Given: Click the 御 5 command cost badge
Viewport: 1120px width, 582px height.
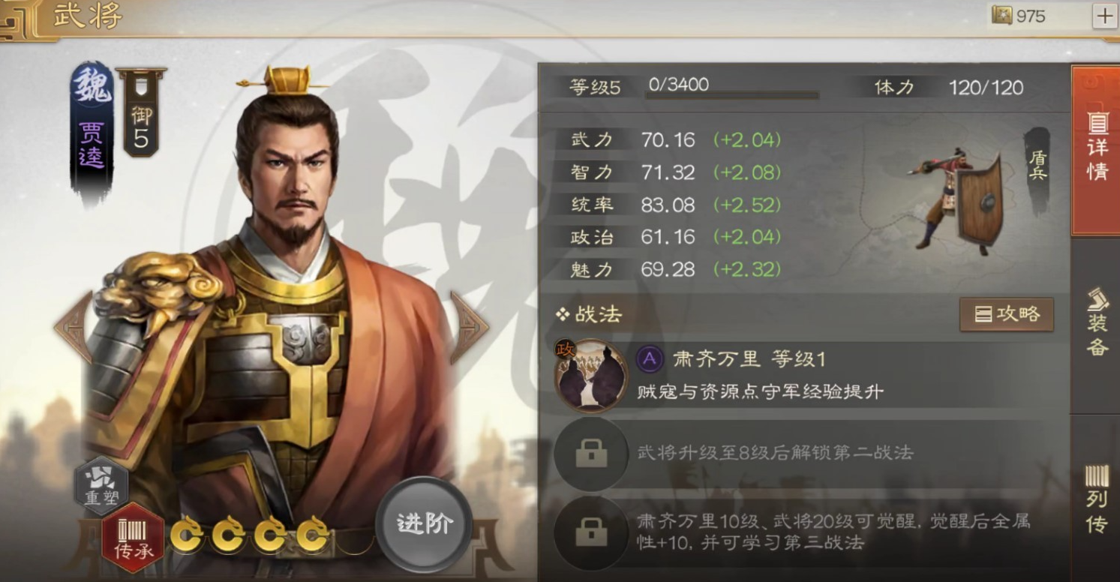Looking at the screenshot, I should coord(141,112).
